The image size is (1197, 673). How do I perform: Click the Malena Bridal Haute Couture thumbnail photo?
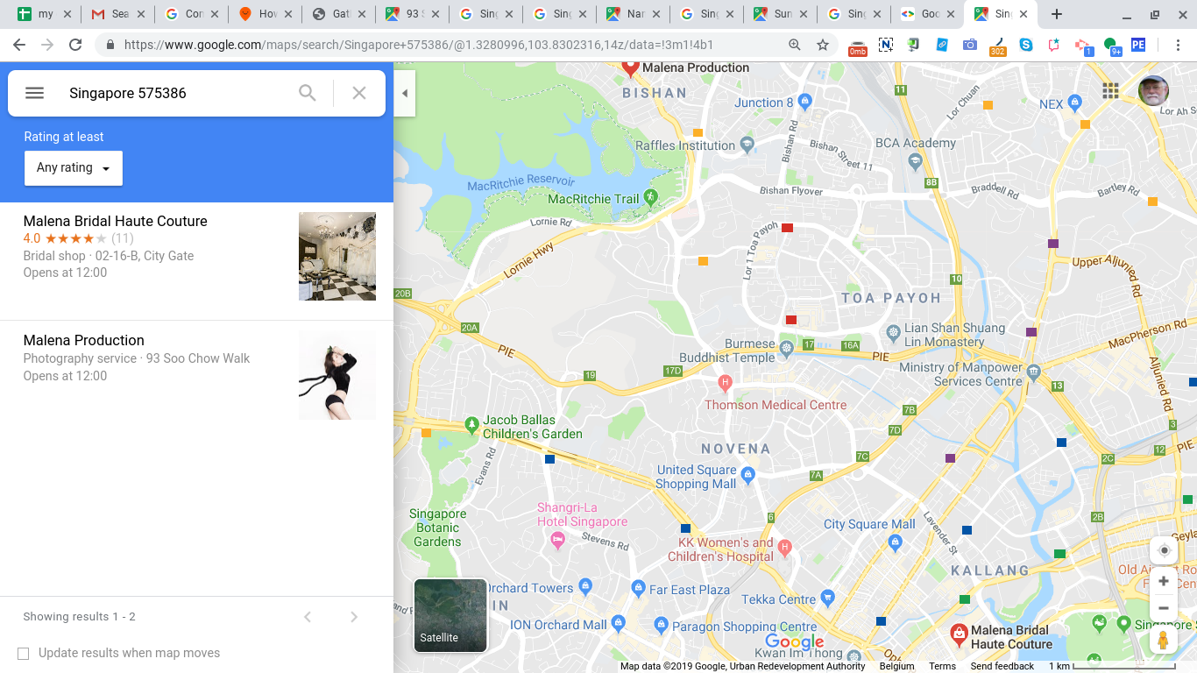click(x=337, y=256)
